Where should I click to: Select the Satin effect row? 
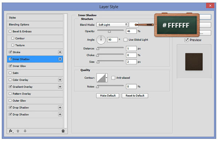point(35,73)
